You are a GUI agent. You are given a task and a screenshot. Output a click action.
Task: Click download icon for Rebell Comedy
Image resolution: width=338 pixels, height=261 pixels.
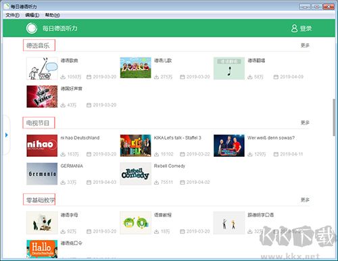pos(156,183)
